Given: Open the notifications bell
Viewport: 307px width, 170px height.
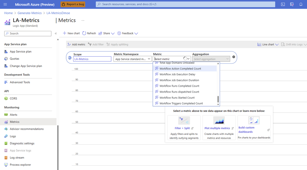Looking at the screenshot, I should click(301, 4).
